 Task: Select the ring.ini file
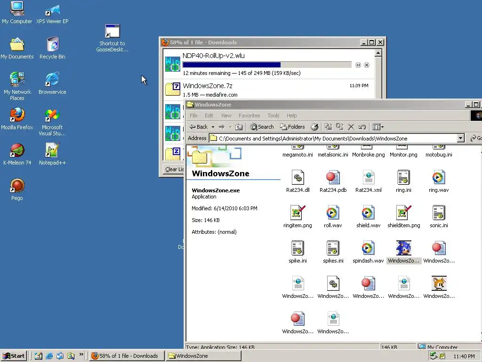[403, 181]
